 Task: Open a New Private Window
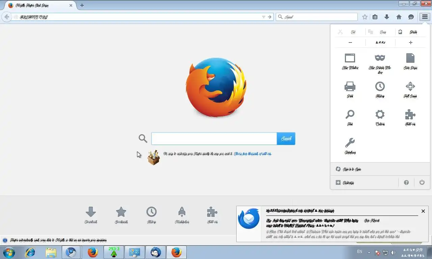380,63
